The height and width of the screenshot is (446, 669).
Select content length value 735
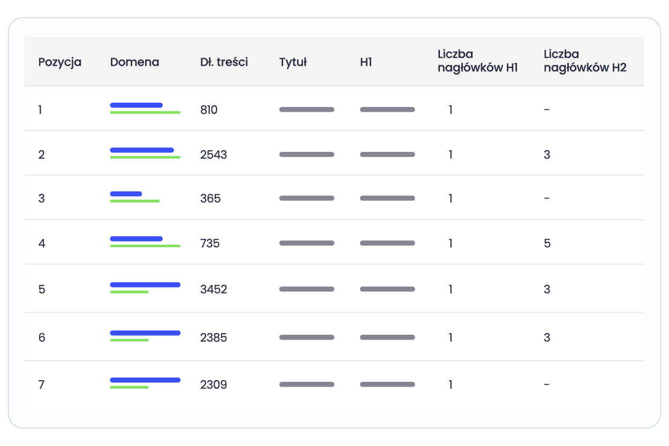[210, 243]
